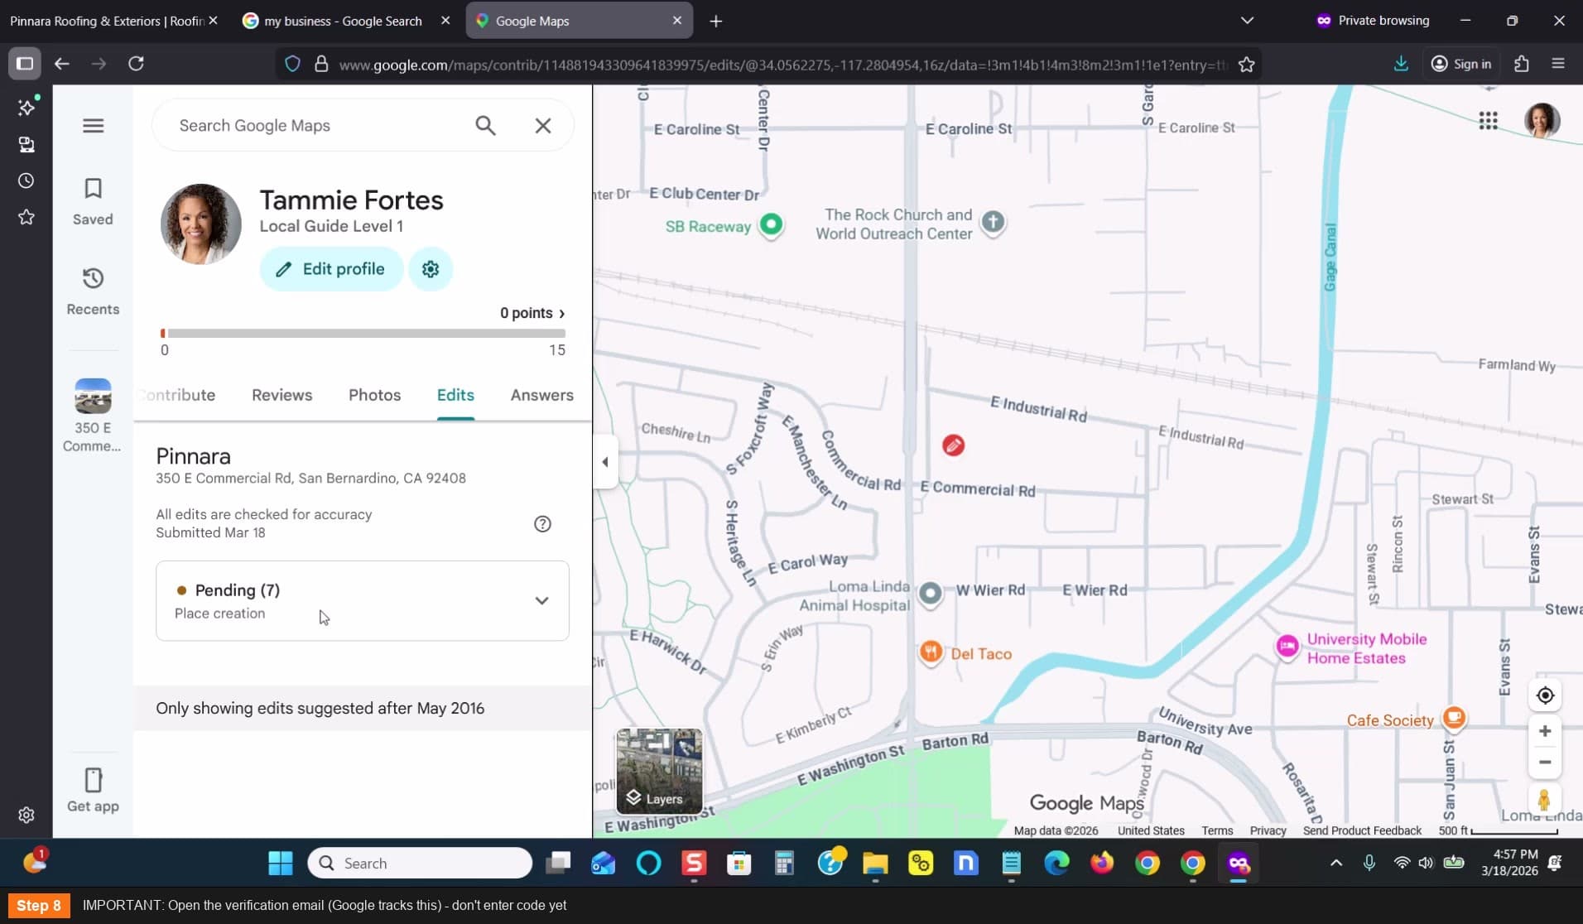Center map on your location
This screenshot has height=924, width=1583.
[x=1545, y=695]
